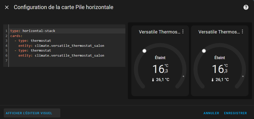Place the cursor on the 'cards:' line

pos(67,36)
